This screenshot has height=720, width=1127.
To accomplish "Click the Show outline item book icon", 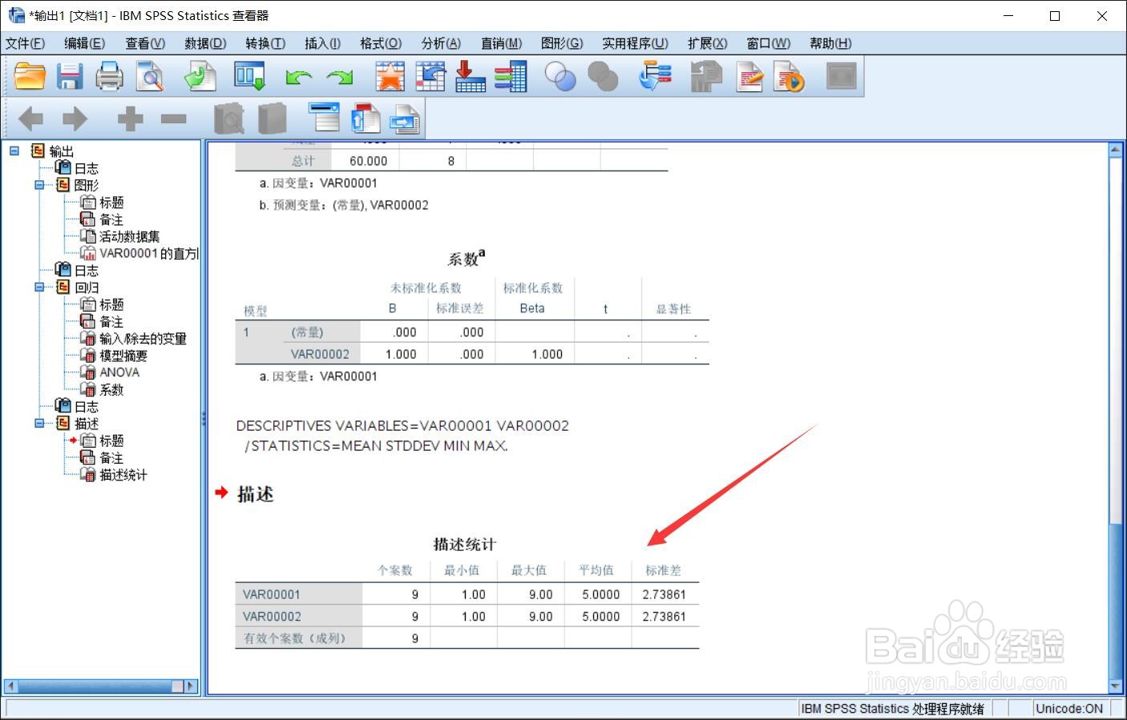I will pos(229,119).
